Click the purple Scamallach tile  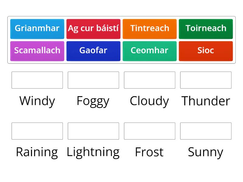37,51
